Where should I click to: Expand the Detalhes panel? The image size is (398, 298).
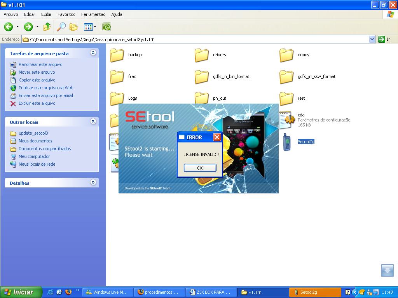coord(93,182)
